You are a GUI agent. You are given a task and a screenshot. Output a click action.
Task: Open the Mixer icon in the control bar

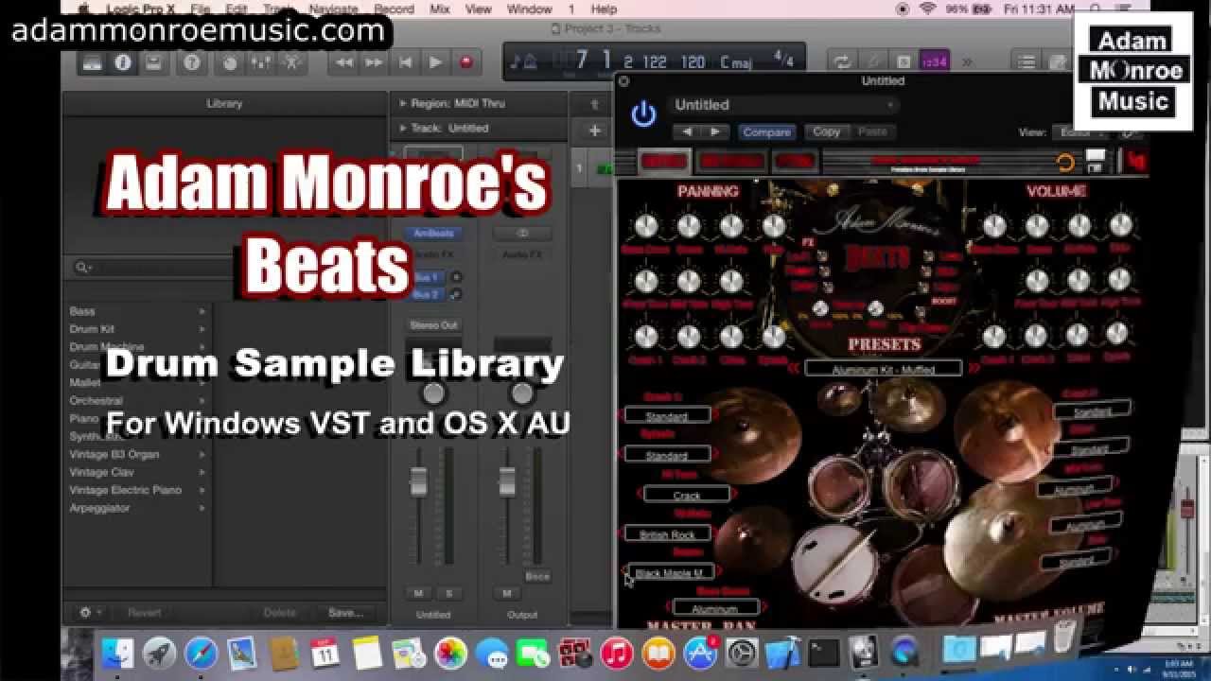[x=261, y=62]
